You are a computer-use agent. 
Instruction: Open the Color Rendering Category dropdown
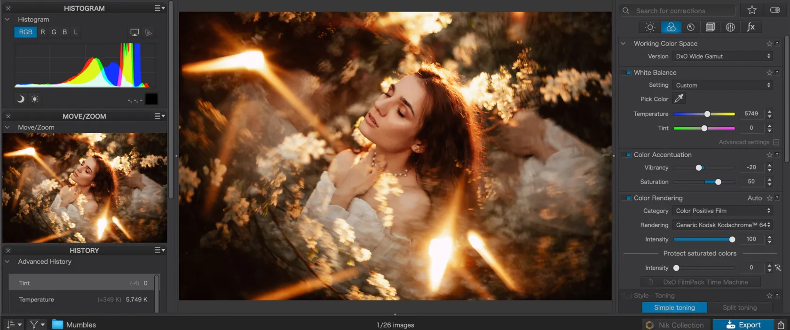tap(723, 211)
